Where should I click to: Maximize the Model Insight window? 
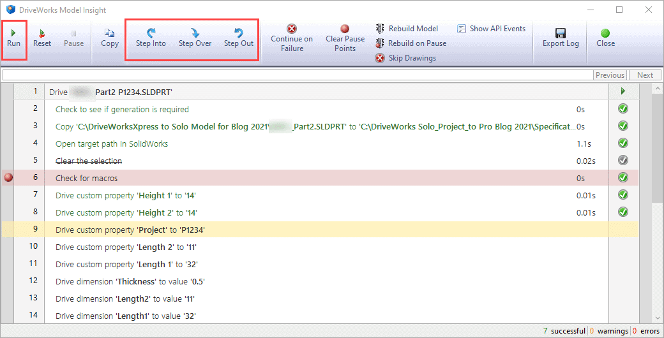619,10
